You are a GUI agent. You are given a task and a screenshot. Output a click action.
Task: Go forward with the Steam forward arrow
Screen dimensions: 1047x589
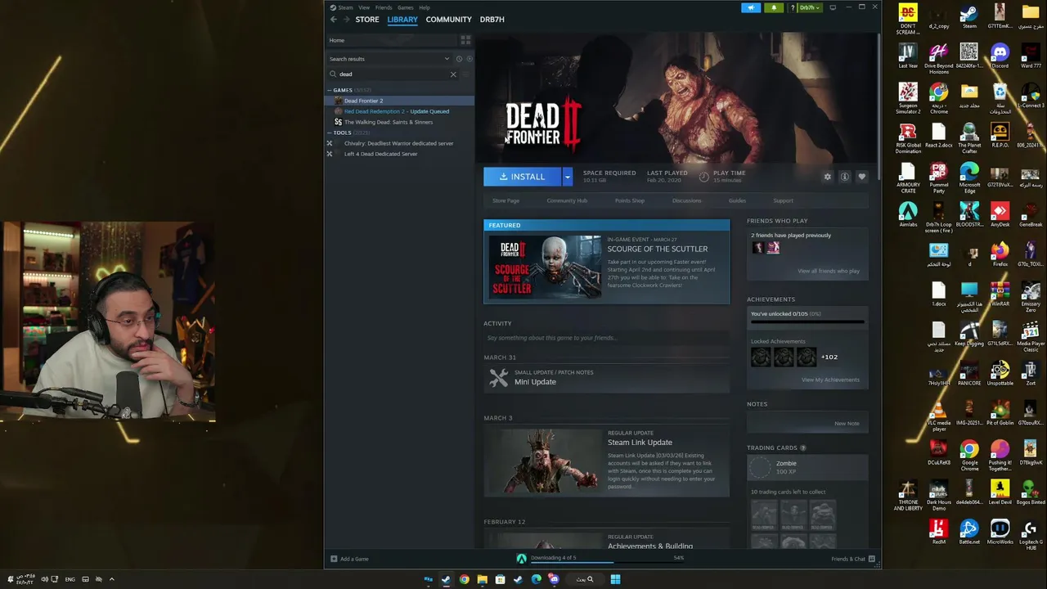(x=346, y=20)
